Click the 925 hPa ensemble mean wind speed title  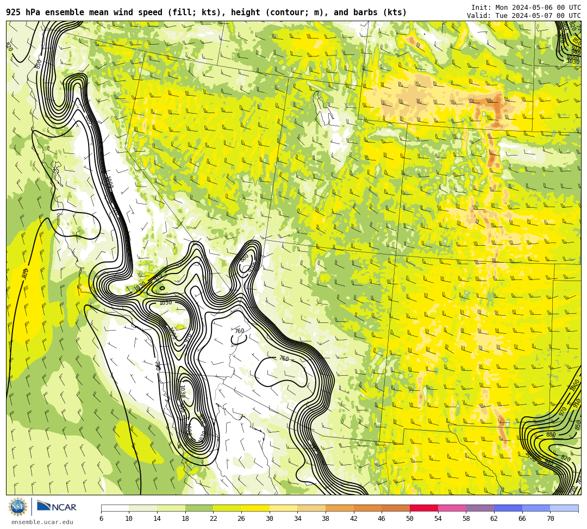[x=207, y=13]
